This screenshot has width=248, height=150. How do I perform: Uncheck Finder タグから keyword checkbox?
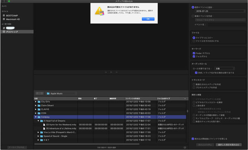tap(194, 53)
